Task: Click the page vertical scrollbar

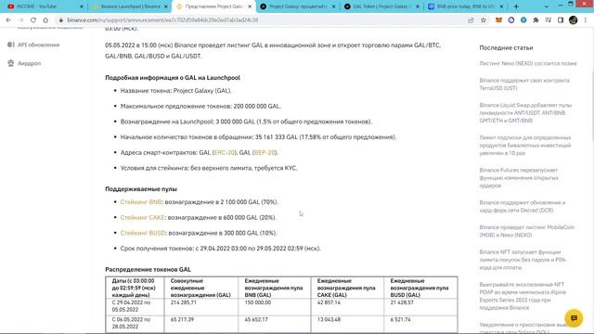Action: pyautogui.click(x=592, y=105)
